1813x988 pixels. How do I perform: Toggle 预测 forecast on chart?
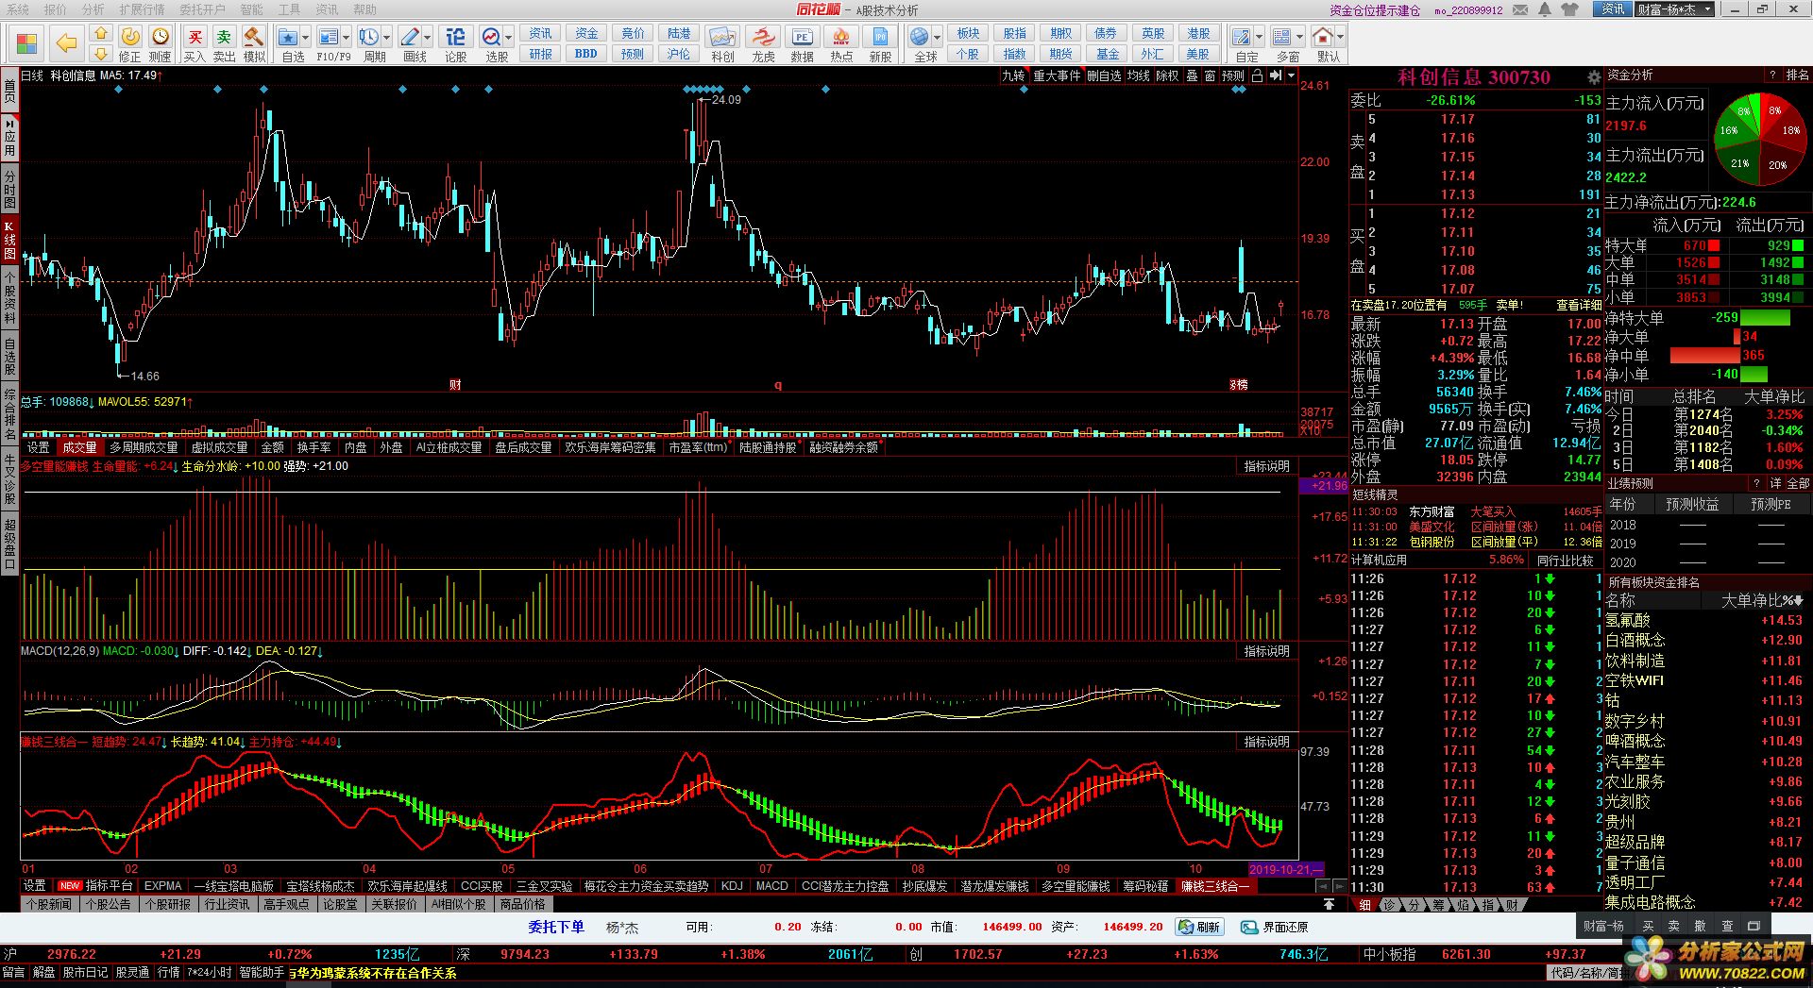click(1233, 75)
